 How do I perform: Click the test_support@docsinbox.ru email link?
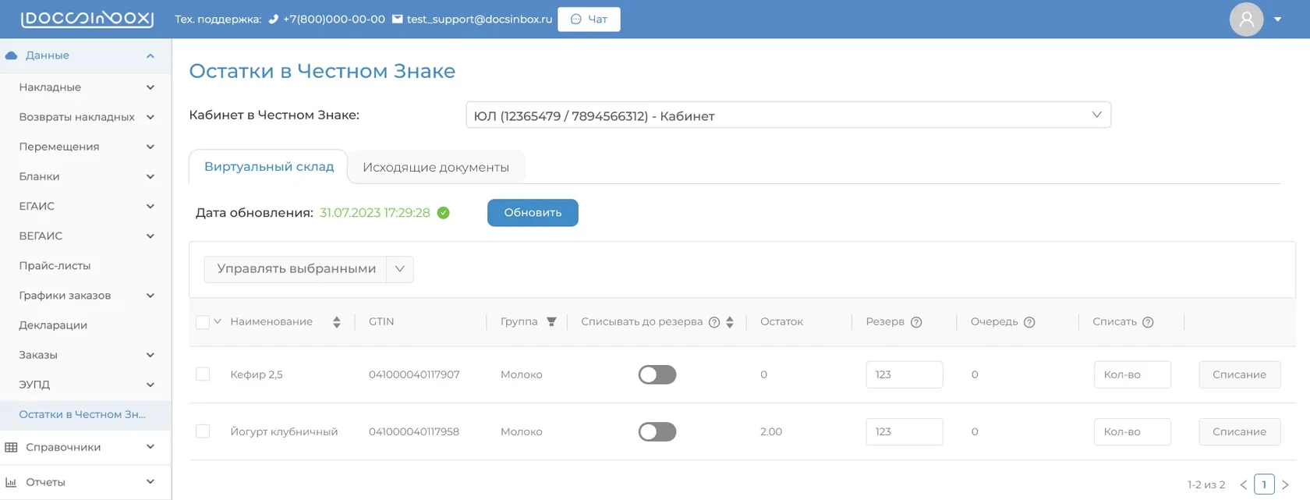tap(479, 19)
